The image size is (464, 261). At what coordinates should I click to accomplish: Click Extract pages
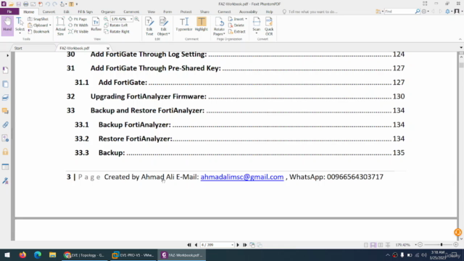pyautogui.click(x=237, y=31)
